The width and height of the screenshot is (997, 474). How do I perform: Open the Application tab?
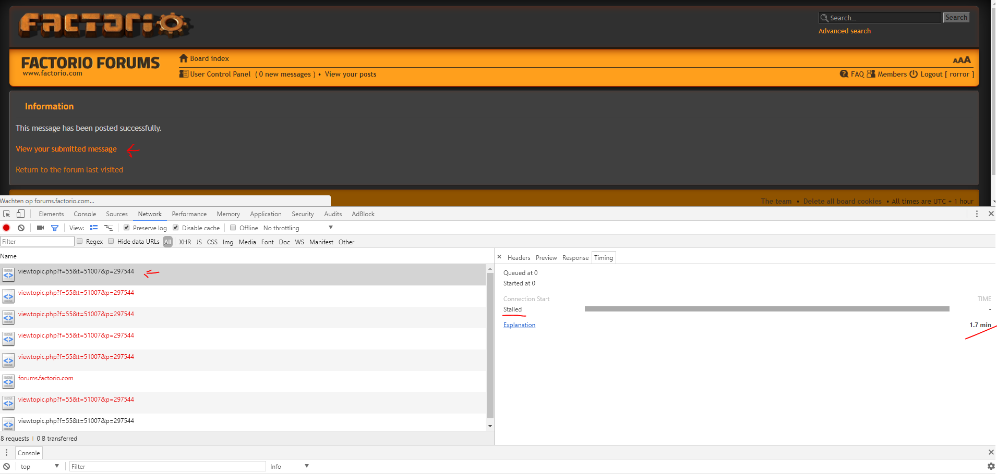[x=266, y=214]
